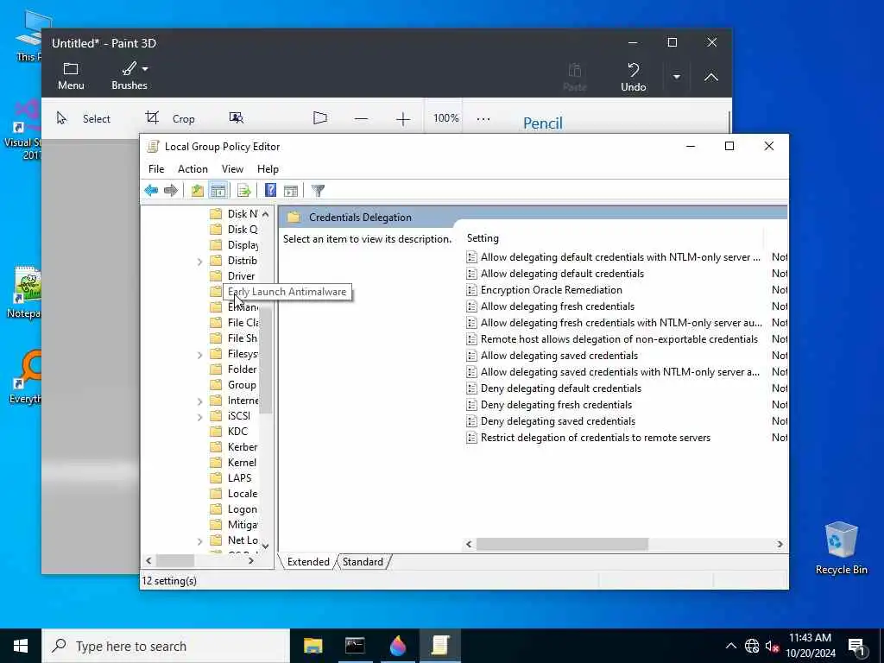Expand the iSCSI folder tree node

(199, 417)
